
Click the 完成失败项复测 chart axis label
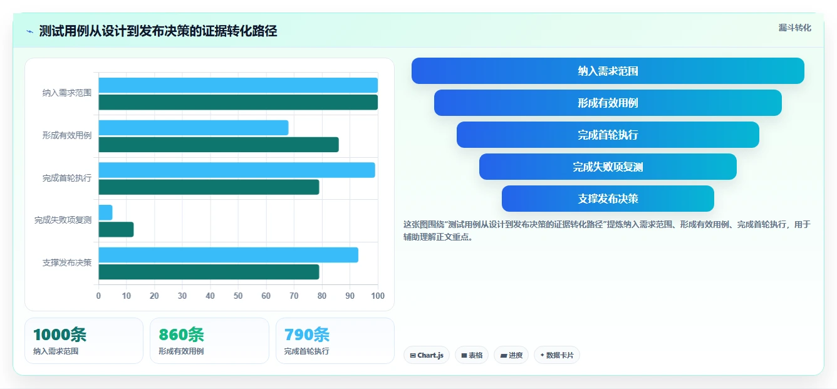(63, 220)
